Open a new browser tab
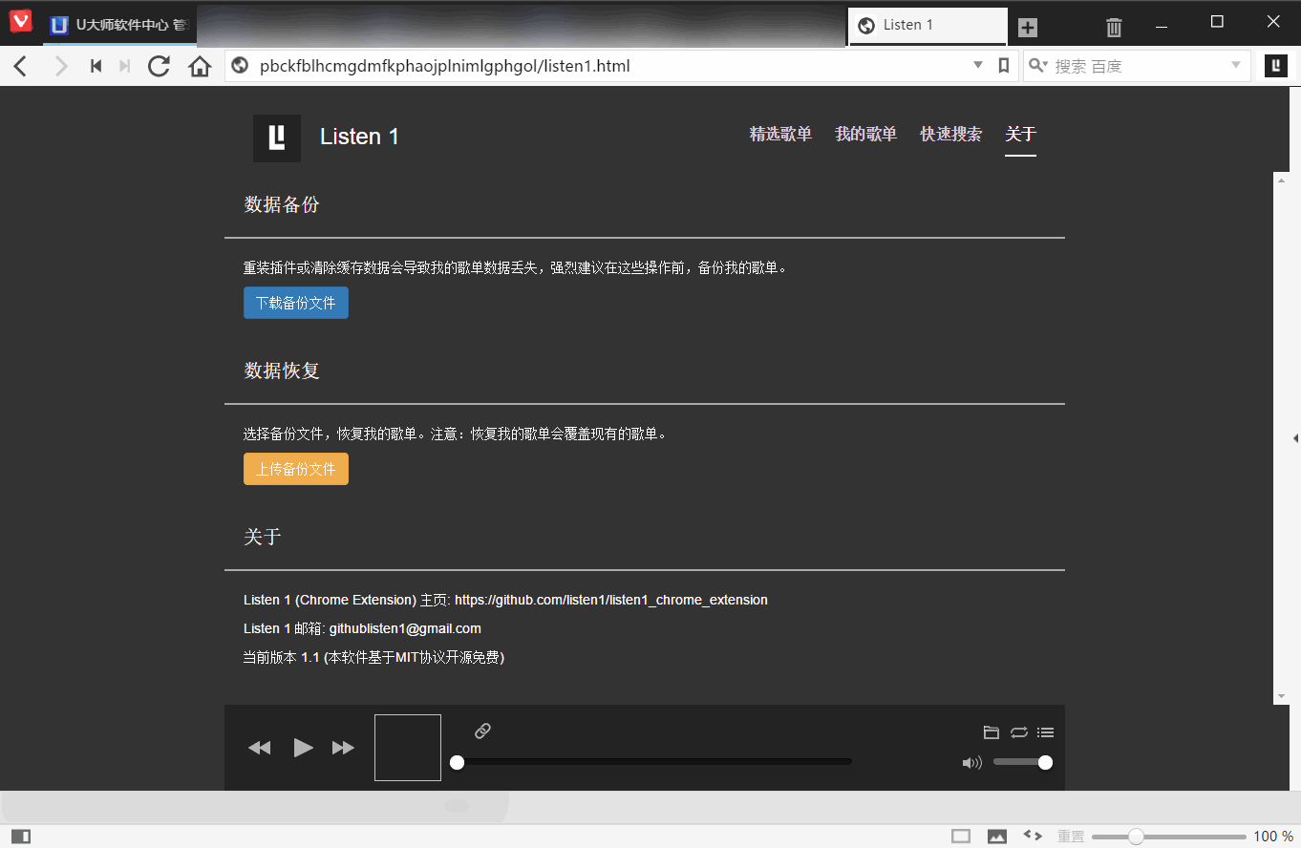 coord(1028,27)
